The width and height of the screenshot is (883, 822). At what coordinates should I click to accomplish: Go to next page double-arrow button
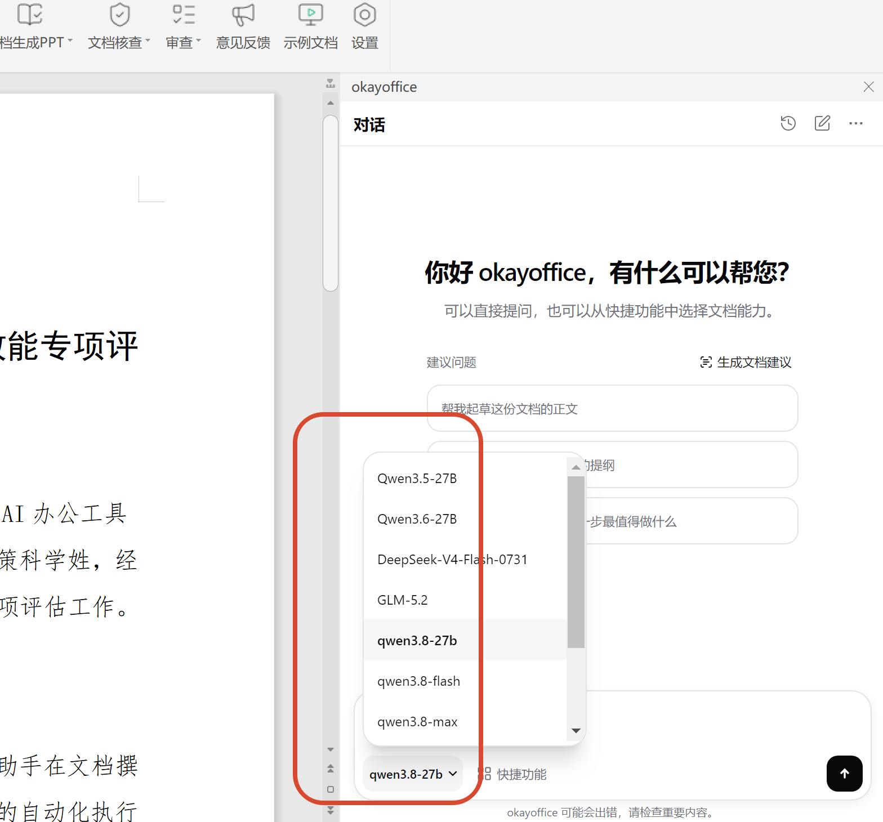point(331,810)
